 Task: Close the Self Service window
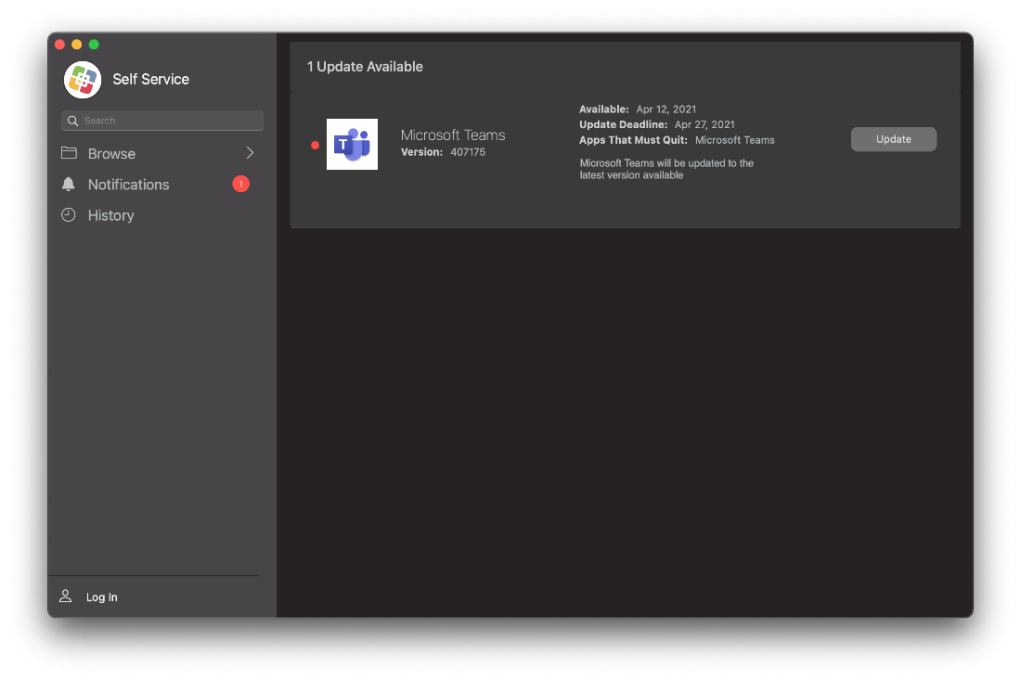pos(60,45)
